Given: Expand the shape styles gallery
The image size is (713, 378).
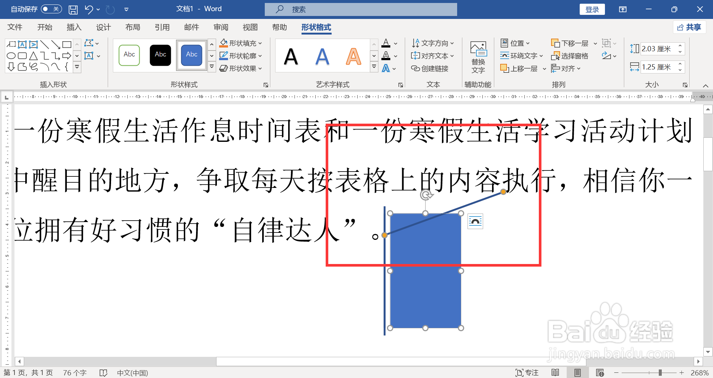Looking at the screenshot, I should tap(212, 67).
